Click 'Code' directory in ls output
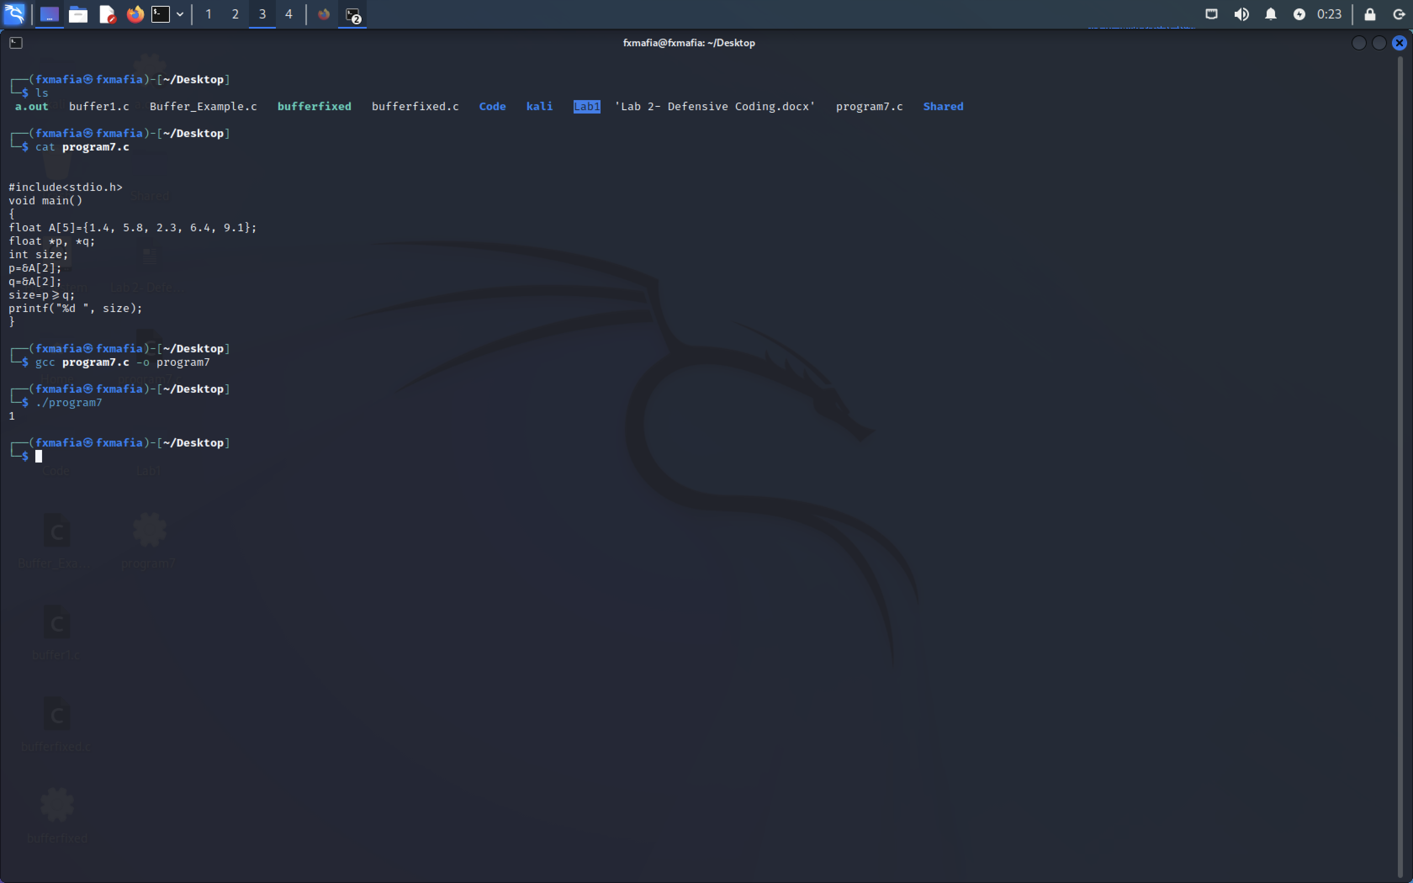This screenshot has height=883, width=1413. coord(492,106)
